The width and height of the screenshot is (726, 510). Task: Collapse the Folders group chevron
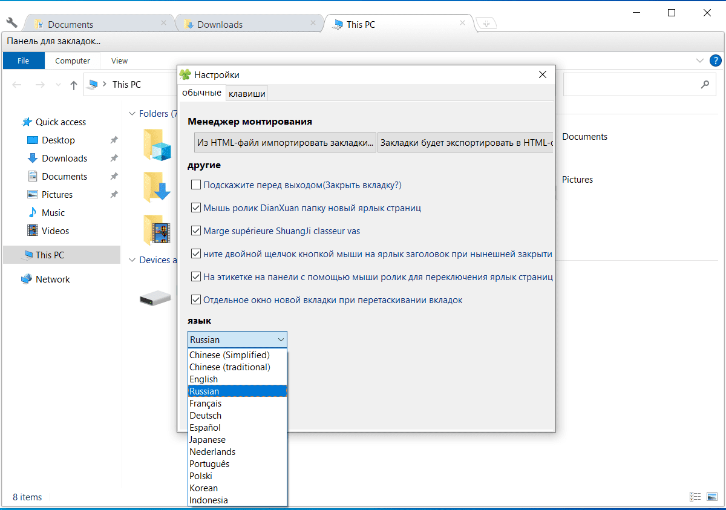pos(132,114)
